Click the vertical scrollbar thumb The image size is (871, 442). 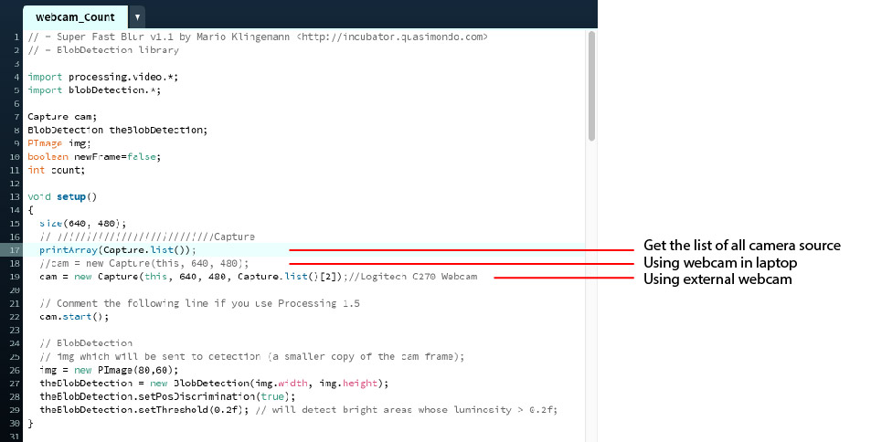[591, 87]
